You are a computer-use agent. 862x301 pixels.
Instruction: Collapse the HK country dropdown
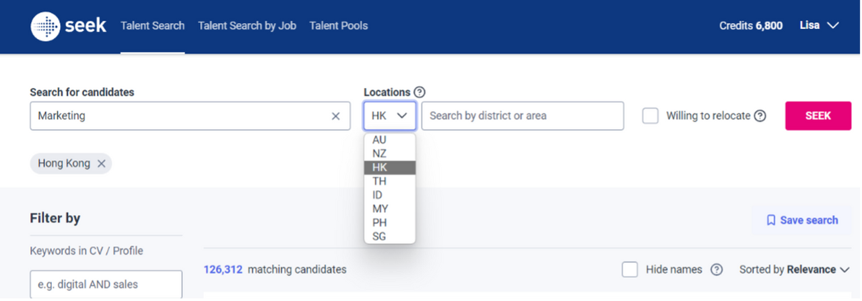click(x=390, y=116)
